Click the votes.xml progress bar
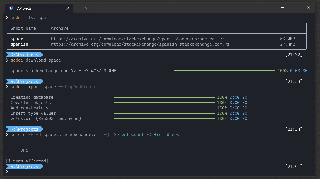Screen dimensions: 320x179 164,119
